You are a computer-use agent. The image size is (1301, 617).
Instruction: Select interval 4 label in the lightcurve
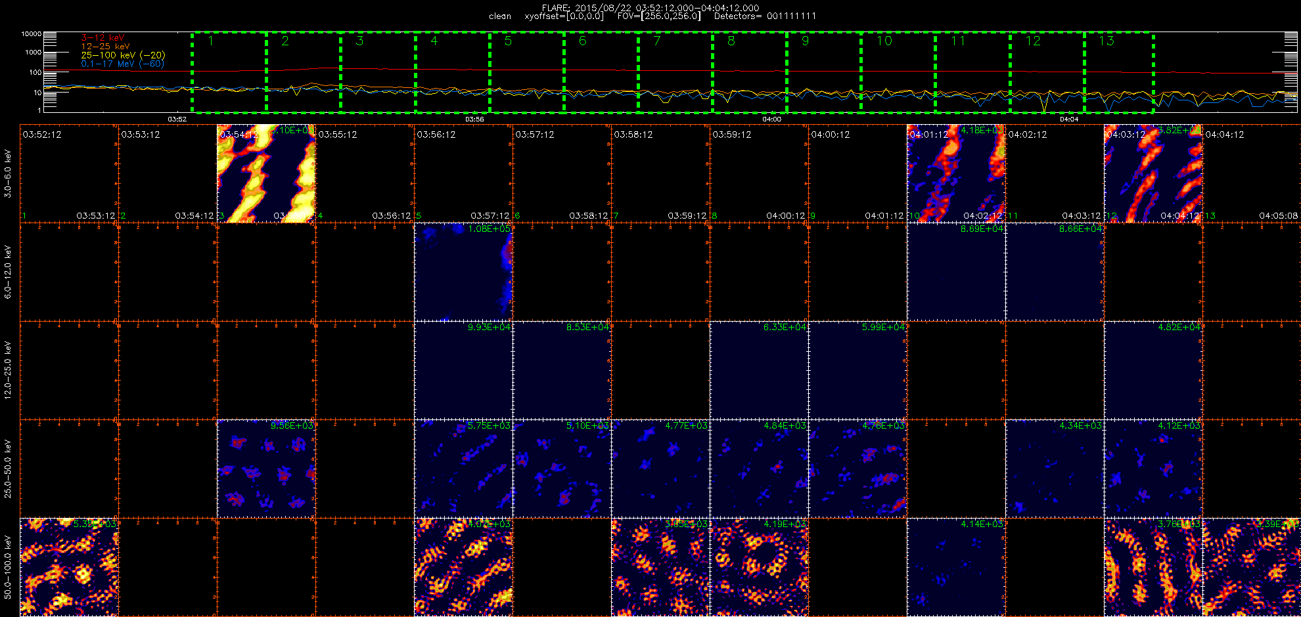coord(434,41)
